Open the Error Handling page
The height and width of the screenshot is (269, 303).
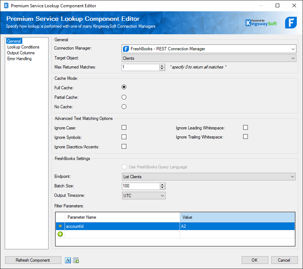tap(19, 58)
